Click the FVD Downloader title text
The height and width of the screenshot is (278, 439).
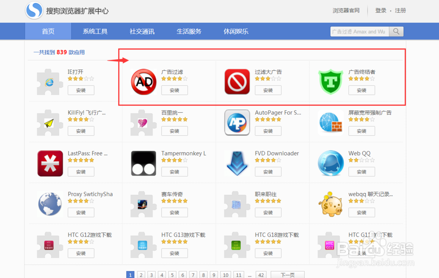coord(277,153)
